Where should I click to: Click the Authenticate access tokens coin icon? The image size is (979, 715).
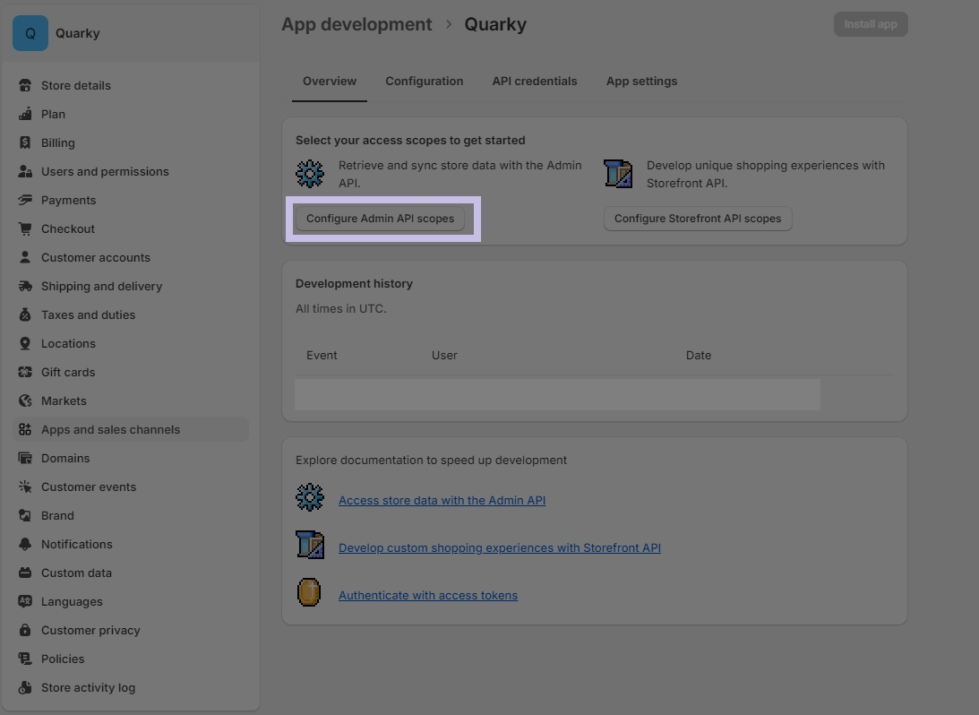coord(309,593)
